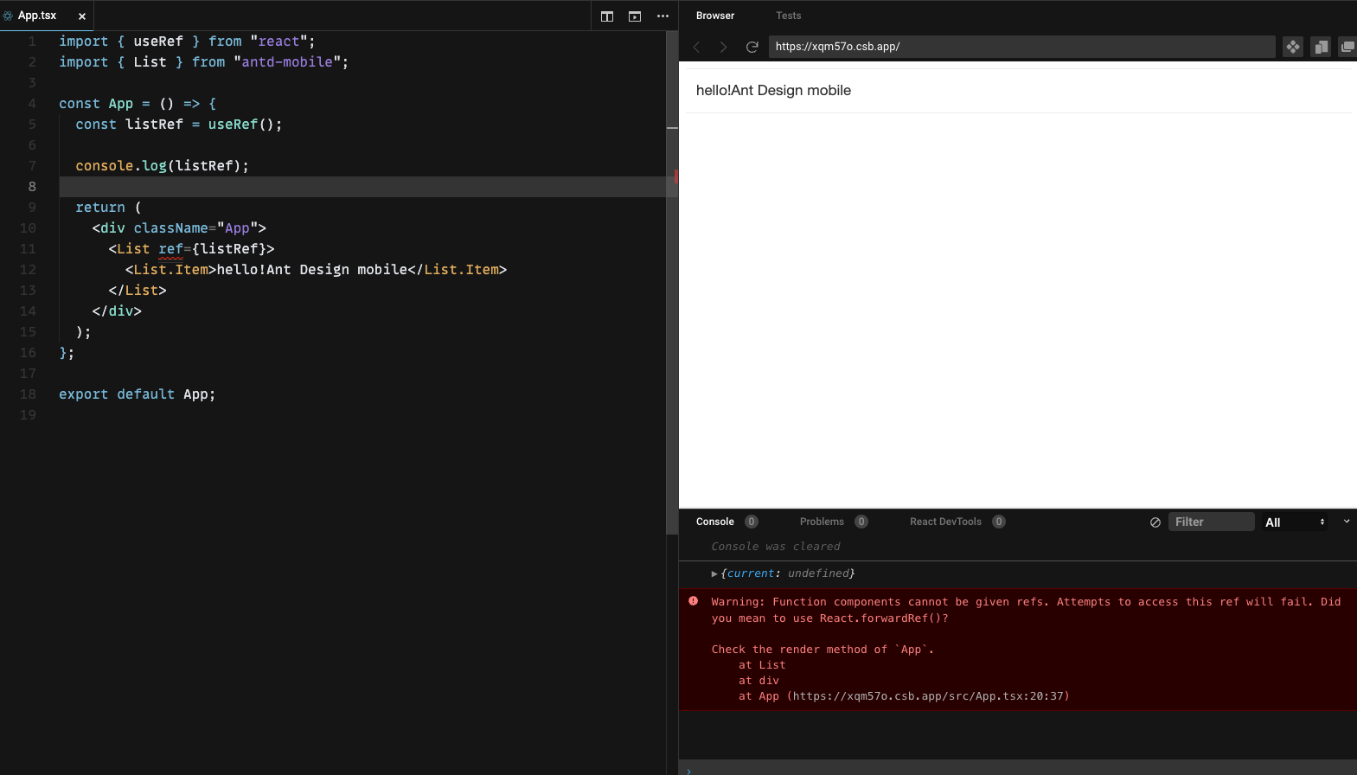The image size is (1357, 775).
Task: Click the React file icon on App.tsx tab
Action: tap(8, 16)
